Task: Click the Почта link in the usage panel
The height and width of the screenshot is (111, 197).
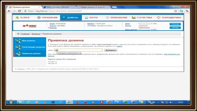Action: click(x=128, y=26)
